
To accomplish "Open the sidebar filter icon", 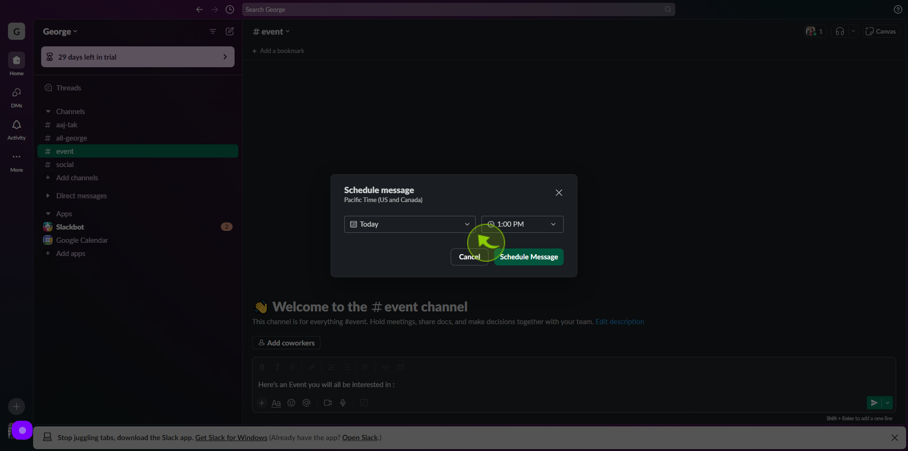I will (213, 31).
